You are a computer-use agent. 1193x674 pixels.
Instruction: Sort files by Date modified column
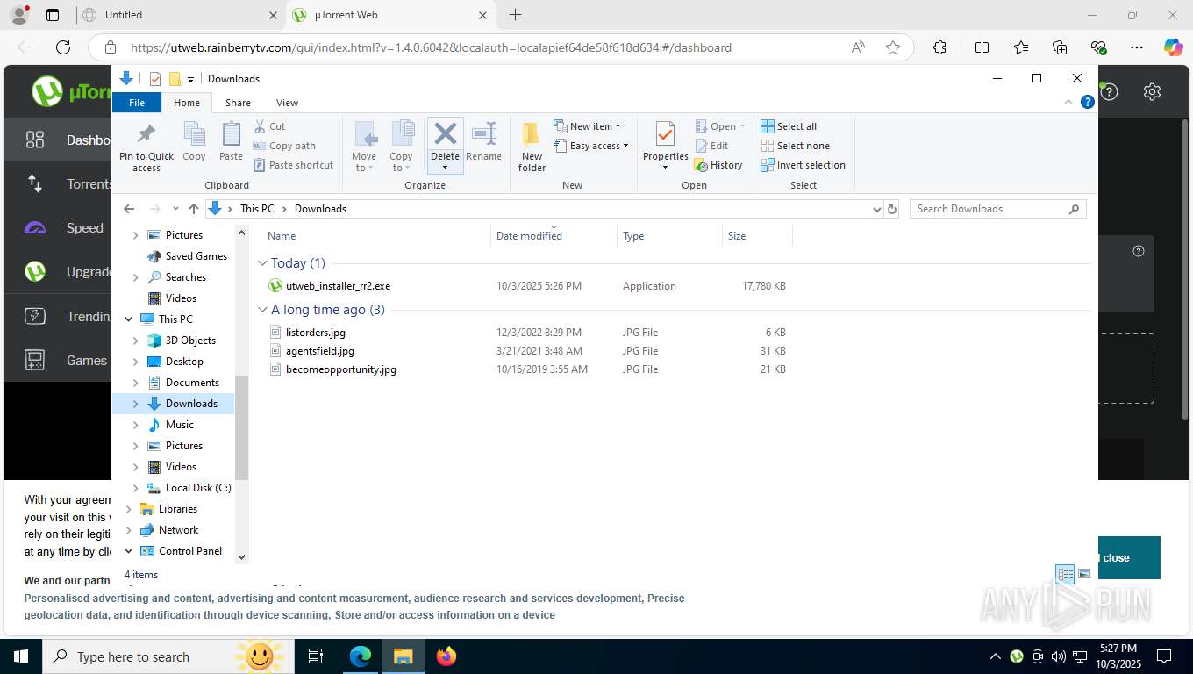[554, 236]
